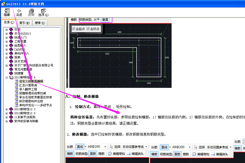
Task: Click the book icon beside 技术支持
Action: click(11, 61)
